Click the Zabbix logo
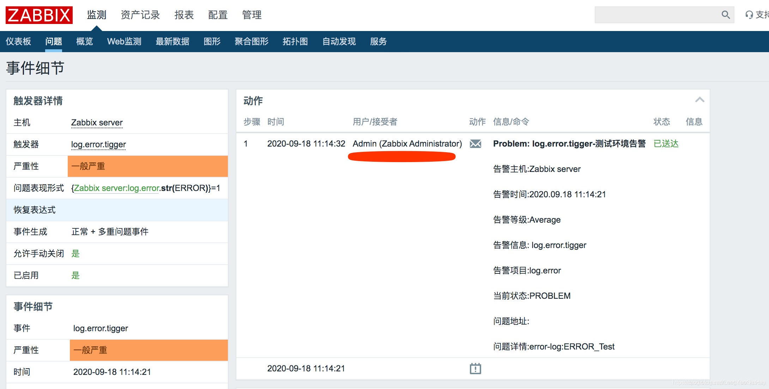The width and height of the screenshot is (769, 389). [39, 15]
